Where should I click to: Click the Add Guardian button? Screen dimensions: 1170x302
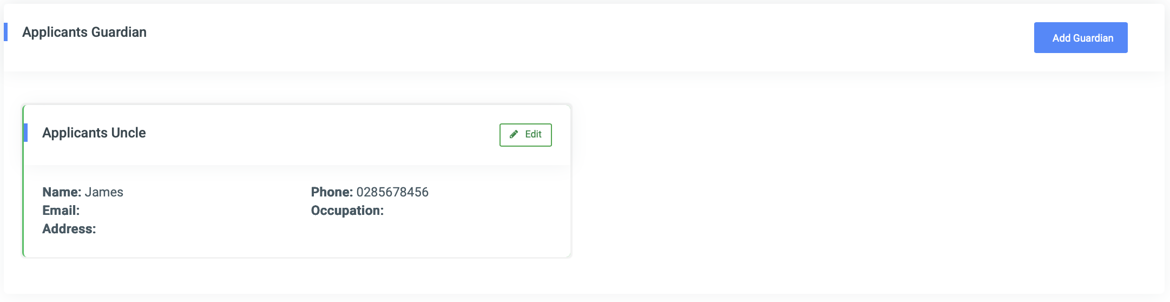tap(1081, 37)
